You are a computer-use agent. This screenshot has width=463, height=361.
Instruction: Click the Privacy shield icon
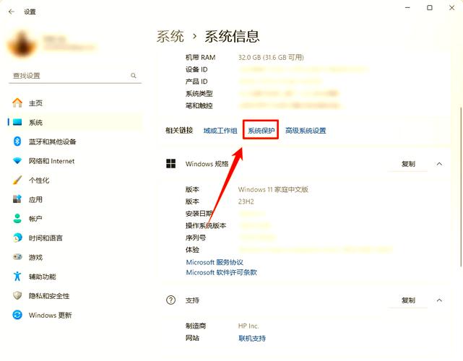pyautogui.click(x=17, y=295)
